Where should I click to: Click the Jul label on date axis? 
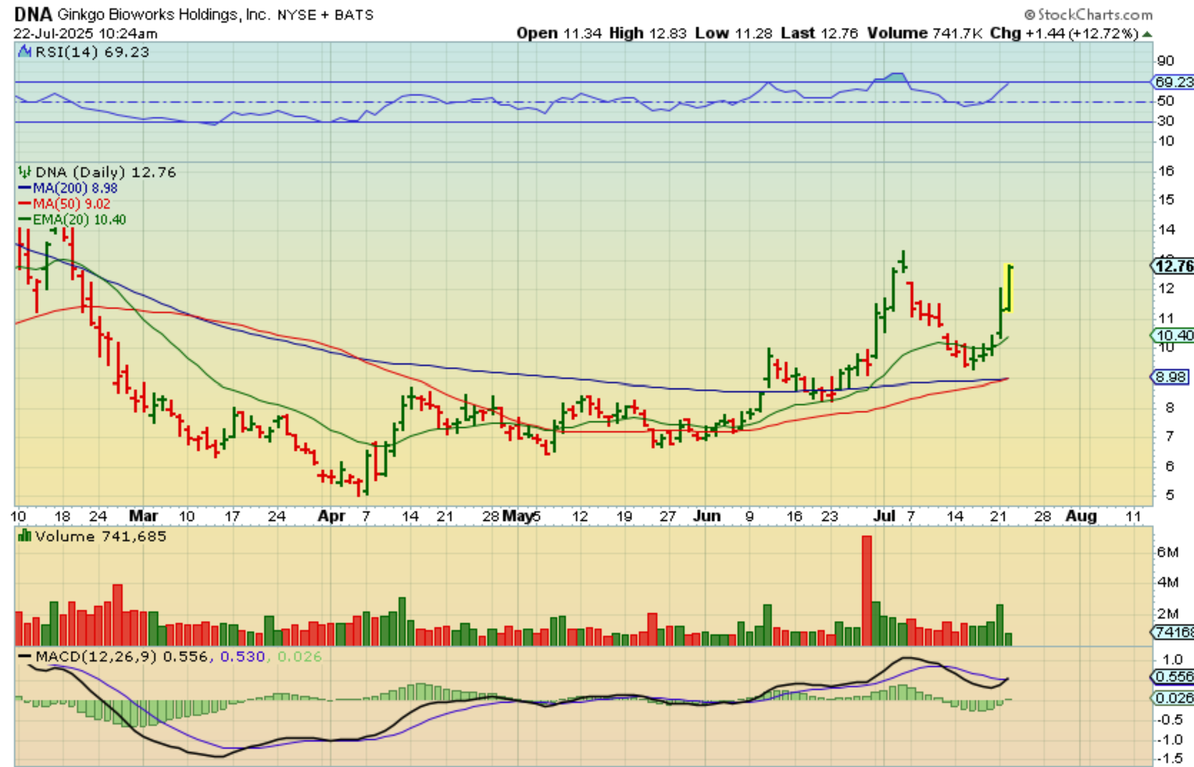(x=884, y=516)
